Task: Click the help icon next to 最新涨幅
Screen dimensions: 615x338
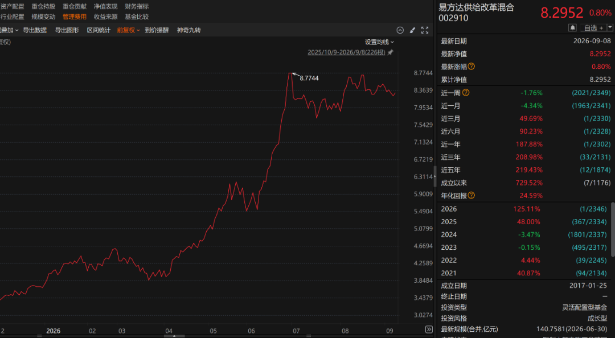Action: pyautogui.click(x=471, y=66)
